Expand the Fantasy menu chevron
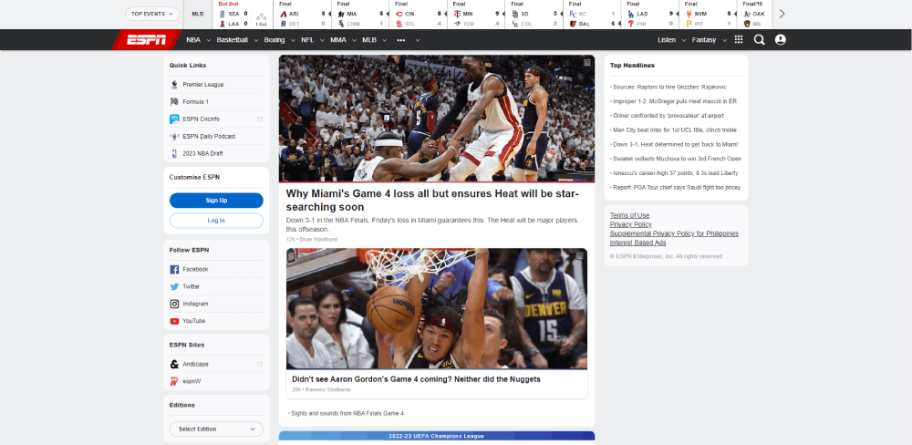Image resolution: width=912 pixels, height=445 pixels. pos(724,41)
